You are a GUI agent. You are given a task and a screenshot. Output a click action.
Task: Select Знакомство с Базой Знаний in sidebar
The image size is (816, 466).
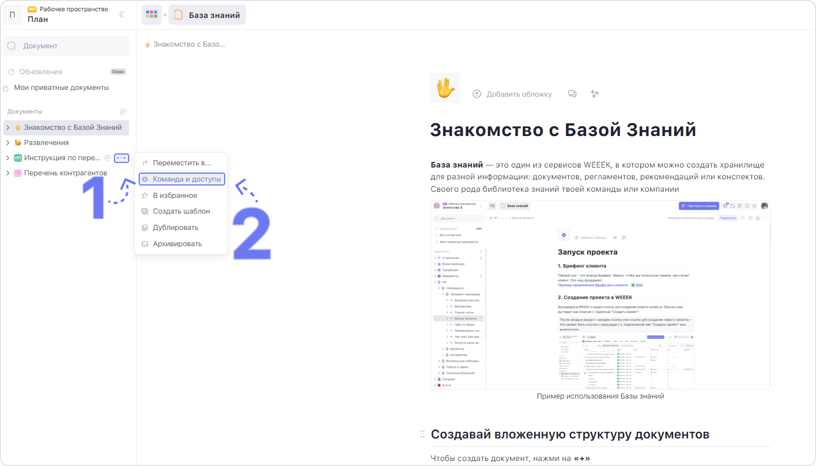[x=66, y=128]
